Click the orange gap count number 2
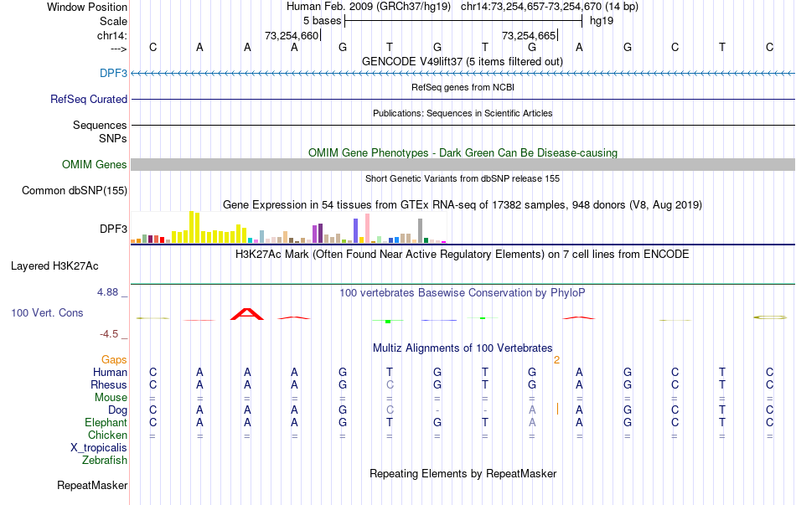 (557, 360)
